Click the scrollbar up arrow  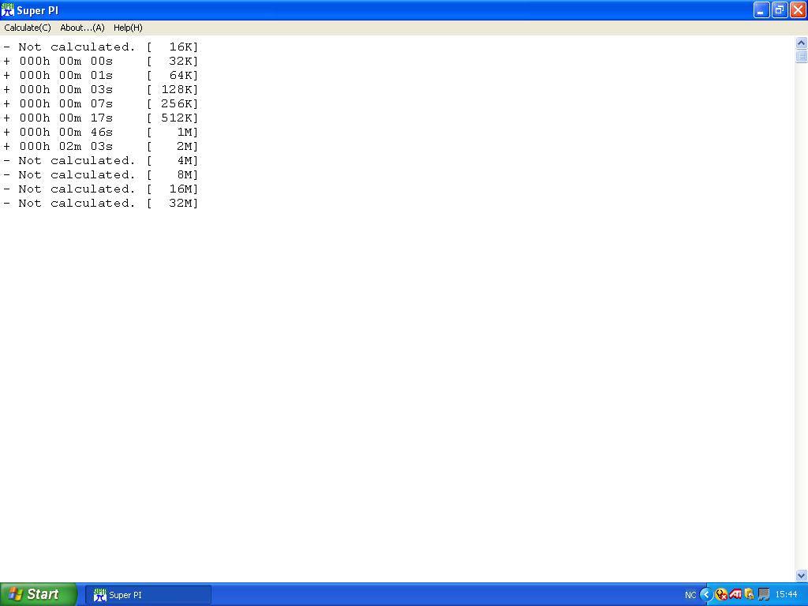tap(802, 43)
